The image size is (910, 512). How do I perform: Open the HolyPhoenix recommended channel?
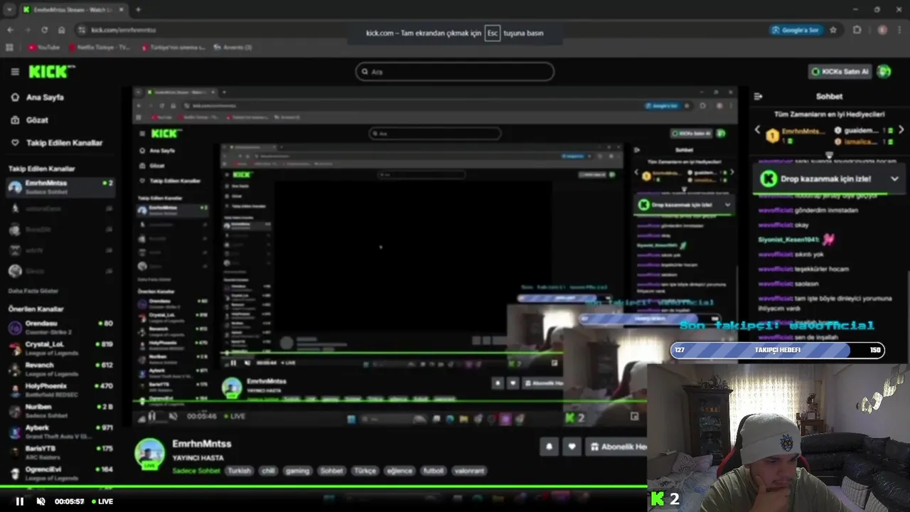pyautogui.click(x=60, y=390)
